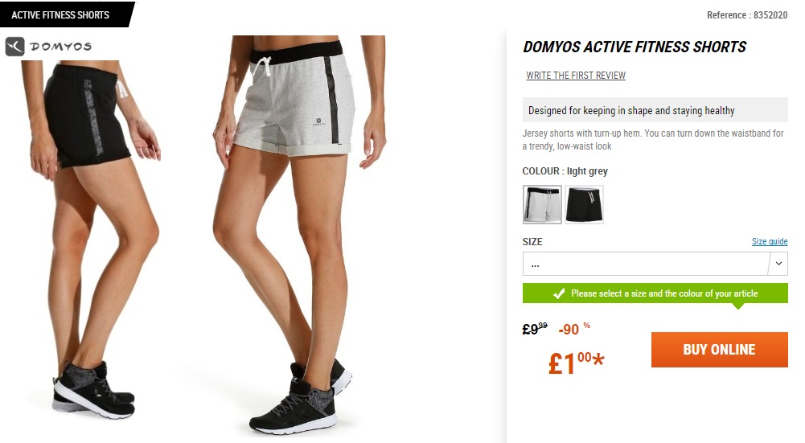Click the green checkmark icon in banner

pyautogui.click(x=559, y=293)
